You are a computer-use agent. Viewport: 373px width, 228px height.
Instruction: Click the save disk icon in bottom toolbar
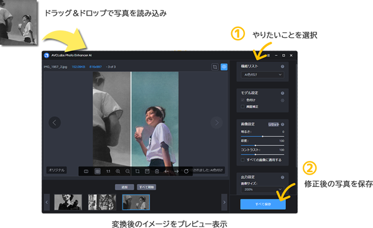(x=147, y=171)
